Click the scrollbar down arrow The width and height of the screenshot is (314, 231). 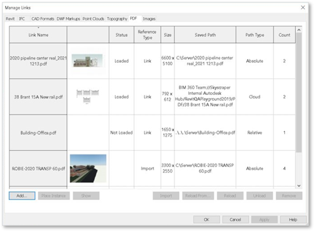pos(299,185)
